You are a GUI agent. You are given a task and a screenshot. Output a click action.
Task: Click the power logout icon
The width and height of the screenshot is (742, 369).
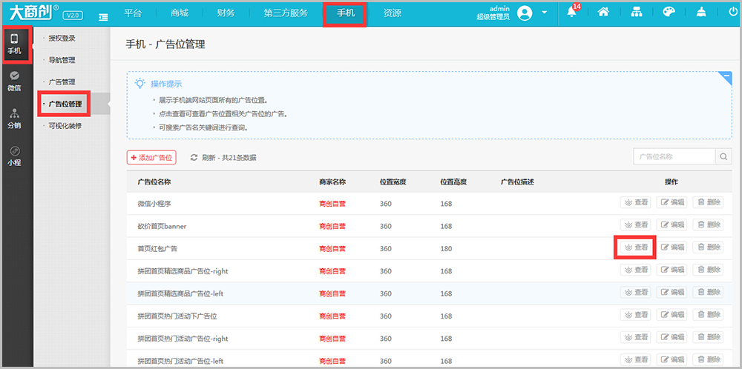[734, 13]
